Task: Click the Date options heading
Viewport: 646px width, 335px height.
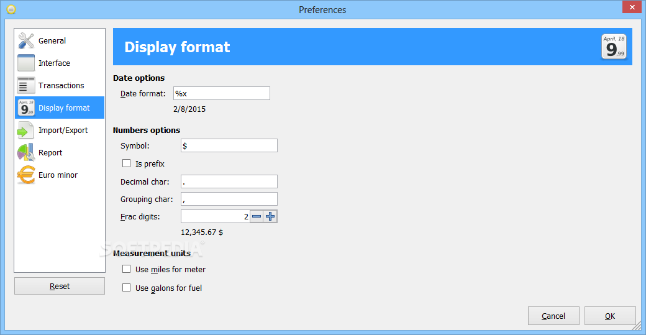Action: point(139,78)
